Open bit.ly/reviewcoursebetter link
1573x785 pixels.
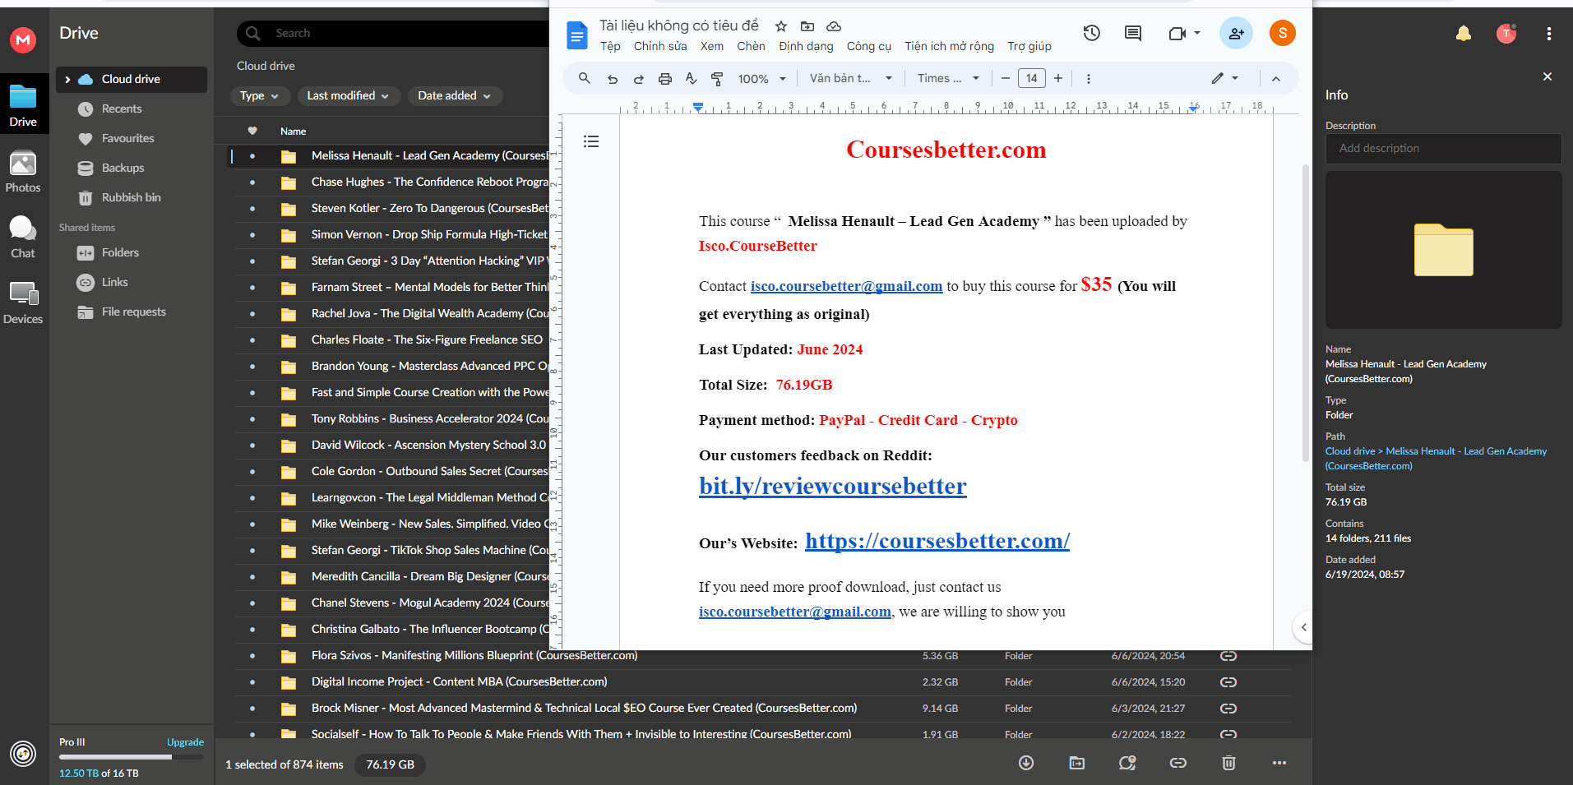pos(833,486)
